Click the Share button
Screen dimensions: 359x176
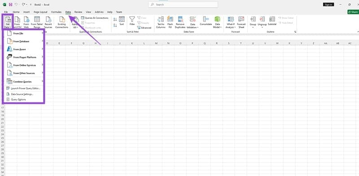click(x=353, y=12)
